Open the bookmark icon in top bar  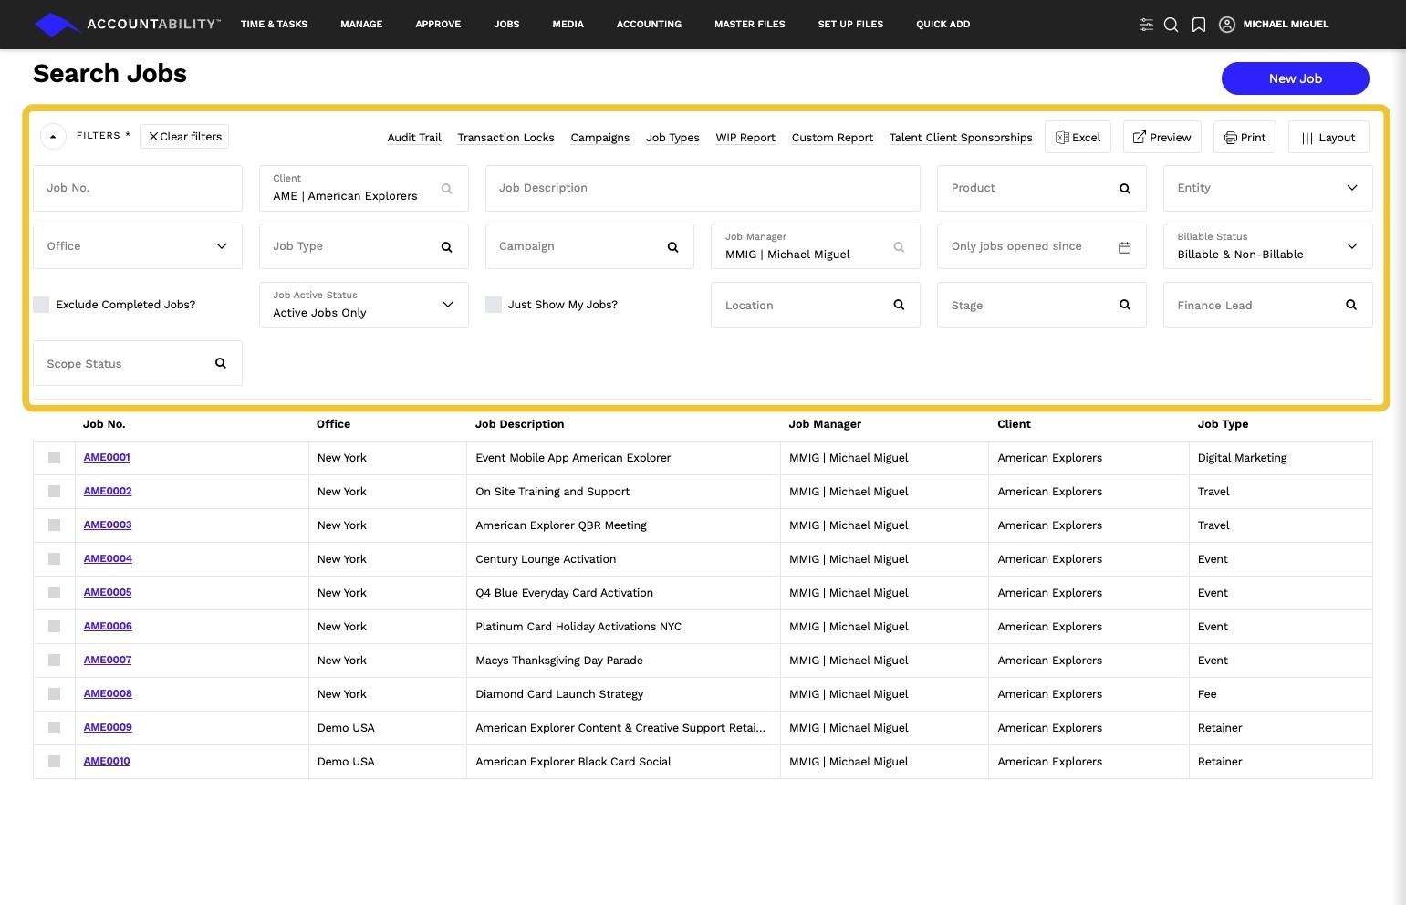[1199, 25]
